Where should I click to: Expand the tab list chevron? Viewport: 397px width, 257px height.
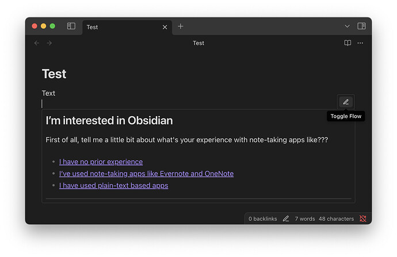click(347, 26)
